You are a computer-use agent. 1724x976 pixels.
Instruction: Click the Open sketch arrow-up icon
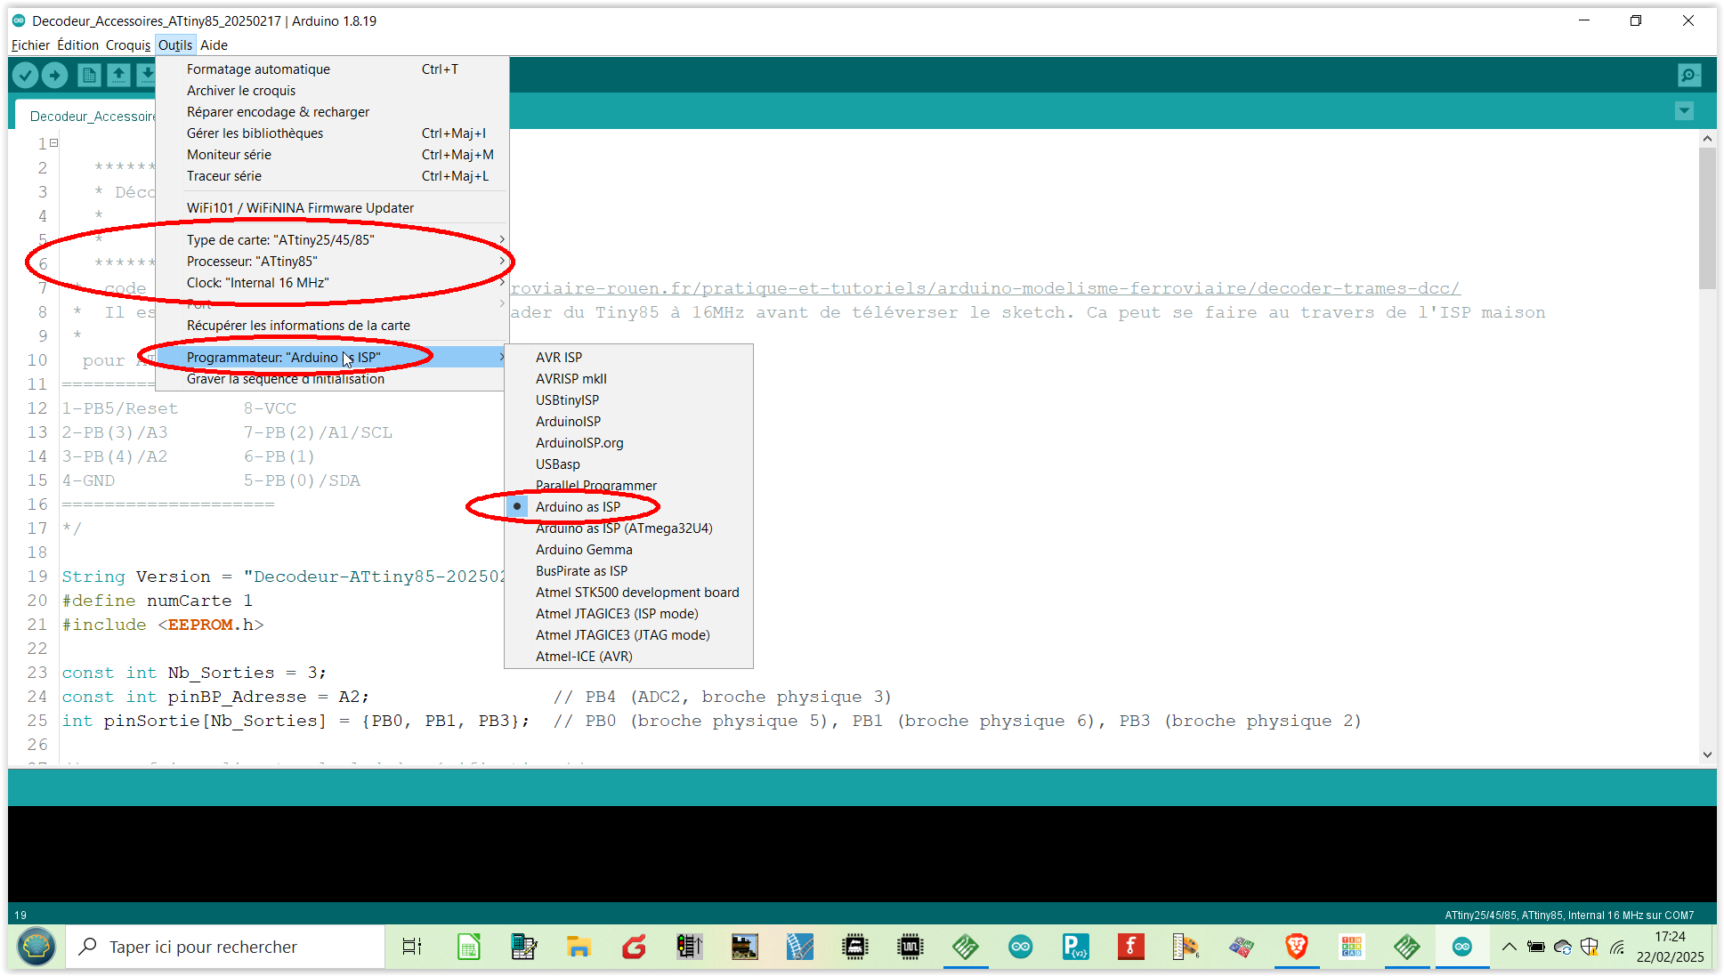pyautogui.click(x=118, y=76)
